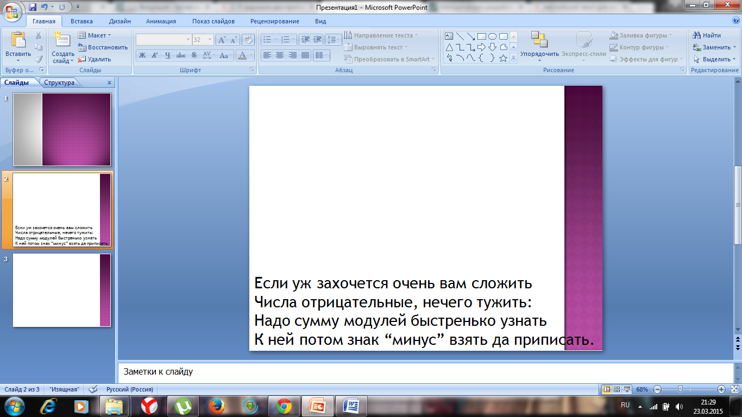742x417 pixels.
Task: Open the Анимация ribbon tab
Action: 161,21
